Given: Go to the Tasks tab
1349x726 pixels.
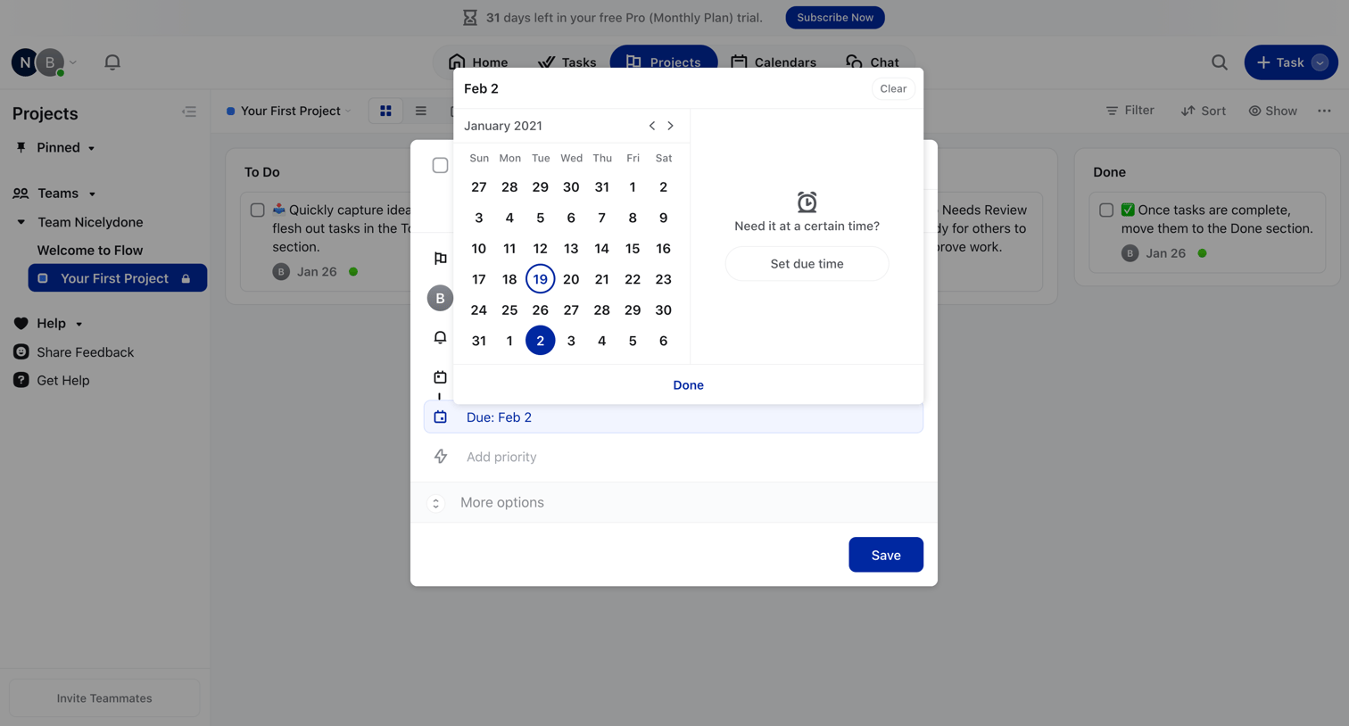Looking at the screenshot, I should click(x=567, y=62).
